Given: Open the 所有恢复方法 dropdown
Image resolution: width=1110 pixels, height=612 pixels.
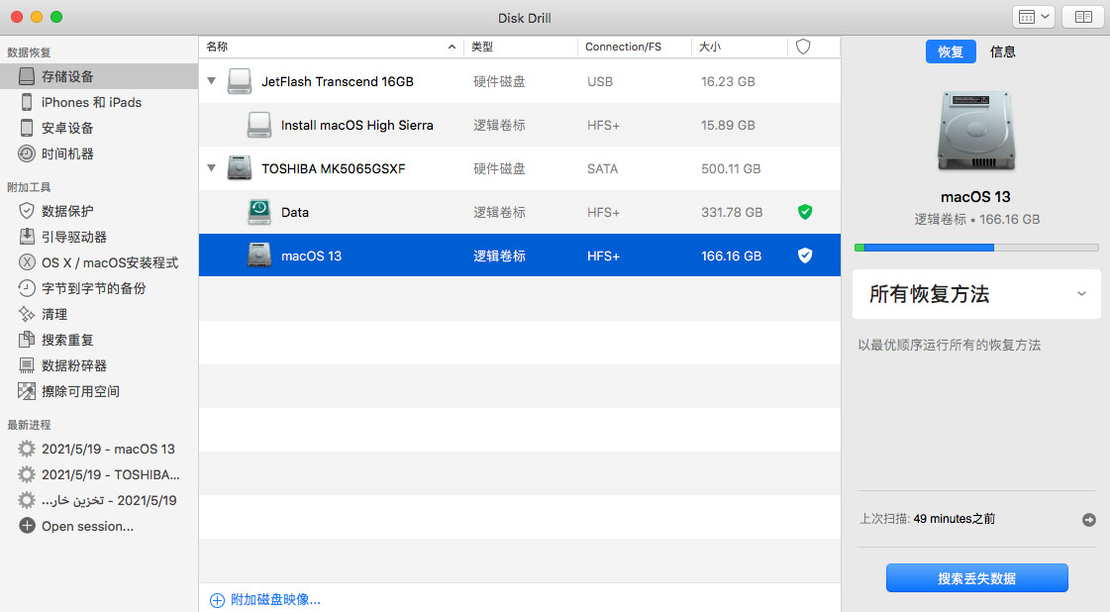Looking at the screenshot, I should 976,294.
